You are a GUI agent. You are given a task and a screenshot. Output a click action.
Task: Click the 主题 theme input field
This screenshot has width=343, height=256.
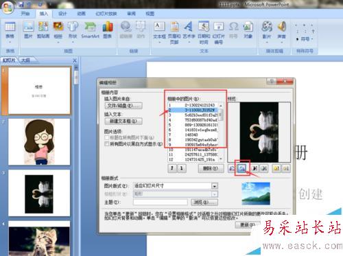point(161,202)
